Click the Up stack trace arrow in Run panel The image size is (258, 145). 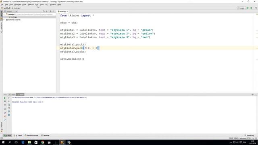(x=9, y=98)
